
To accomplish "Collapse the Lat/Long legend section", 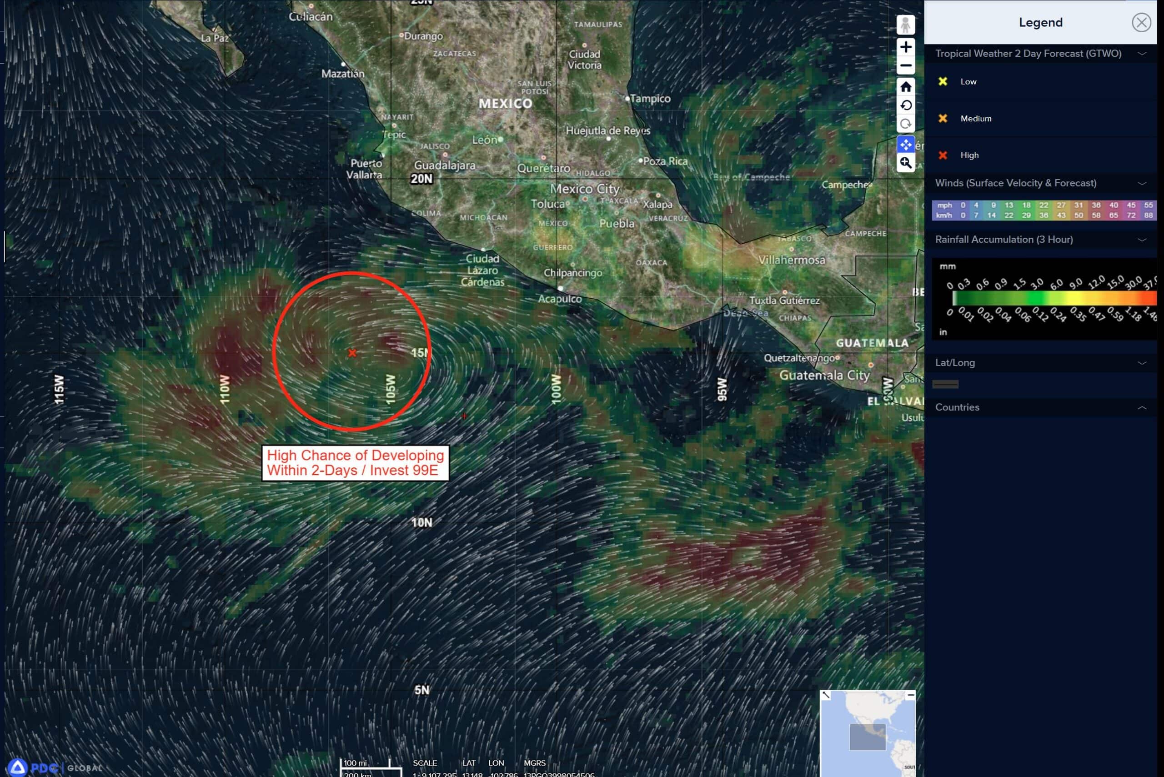I will (1142, 363).
